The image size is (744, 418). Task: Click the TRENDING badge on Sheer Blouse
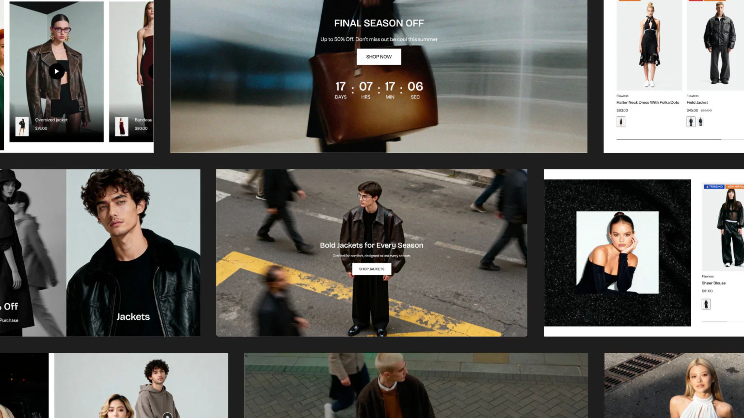pyautogui.click(x=714, y=187)
